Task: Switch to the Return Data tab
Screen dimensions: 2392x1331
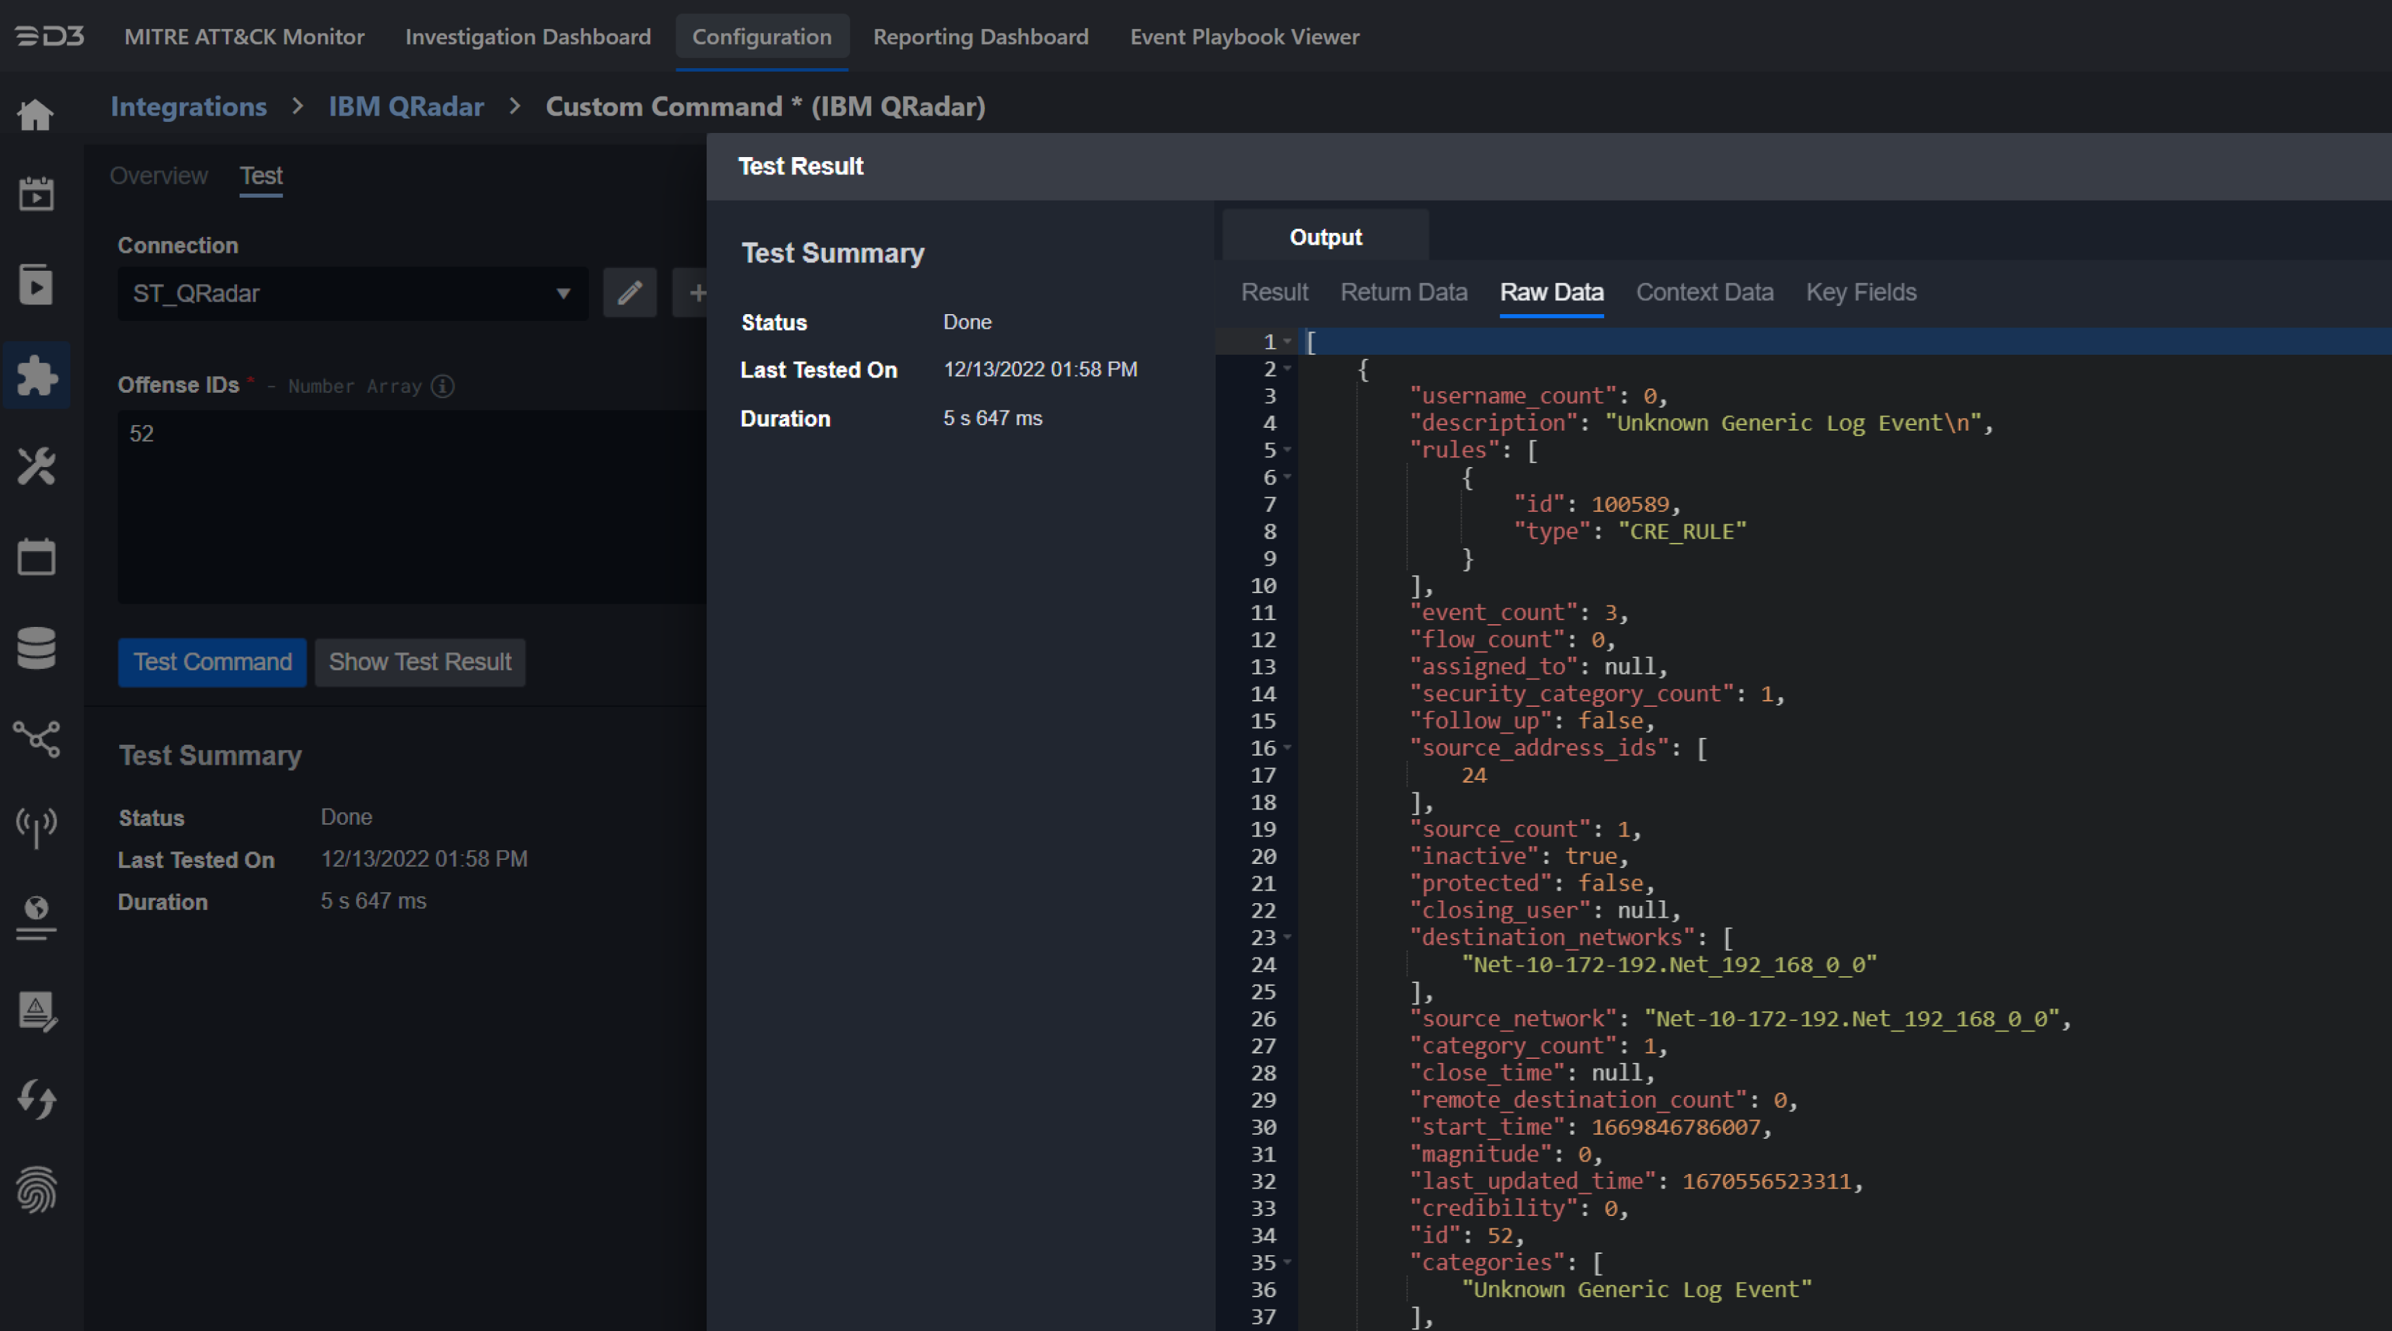Action: coord(1403,293)
